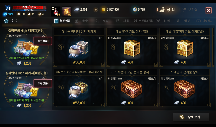The height and width of the screenshot is (127, 216).
Task: Magnify the 빛나는 아데나 상자 패키지 item
Action: (61, 47)
